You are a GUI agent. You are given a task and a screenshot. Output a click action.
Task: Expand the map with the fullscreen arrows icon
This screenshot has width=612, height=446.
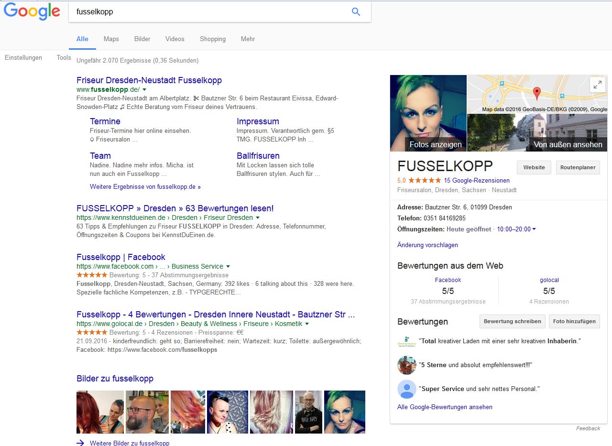pyautogui.click(x=597, y=85)
